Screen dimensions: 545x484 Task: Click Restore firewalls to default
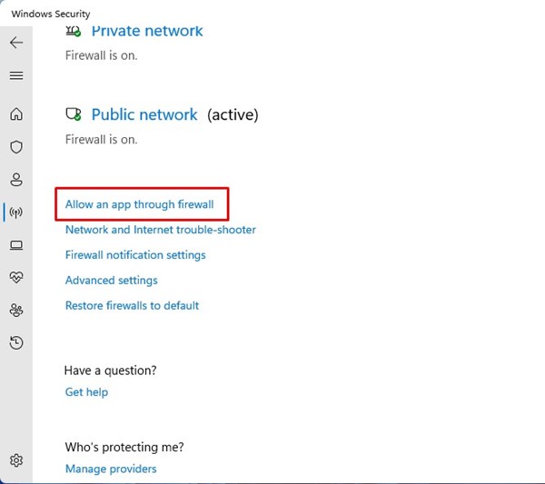pos(132,306)
